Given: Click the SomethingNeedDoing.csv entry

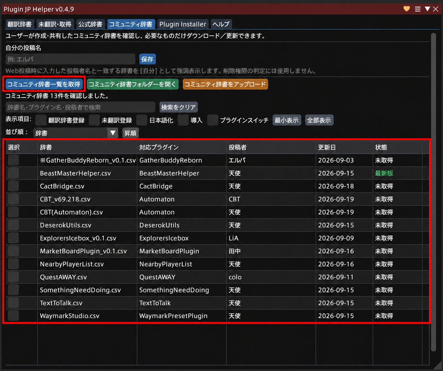Looking at the screenshot, I should pos(80,290).
